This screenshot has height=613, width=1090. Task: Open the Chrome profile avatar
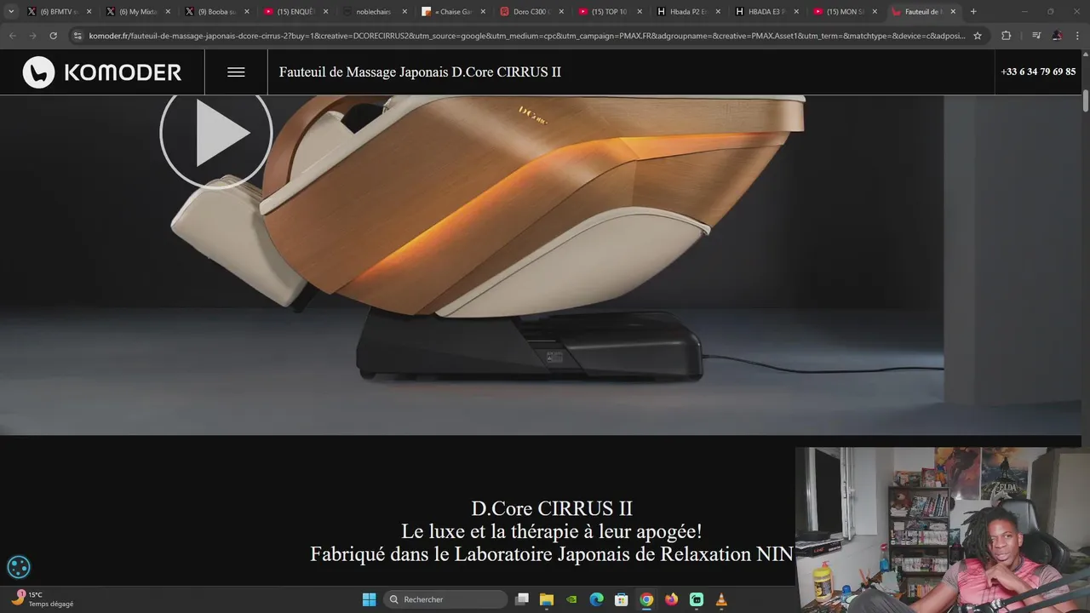(x=1057, y=36)
